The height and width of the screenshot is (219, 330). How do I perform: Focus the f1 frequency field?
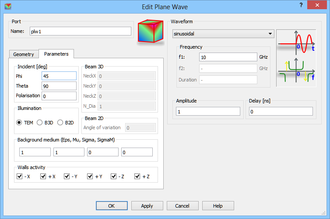pyautogui.click(x=228, y=57)
